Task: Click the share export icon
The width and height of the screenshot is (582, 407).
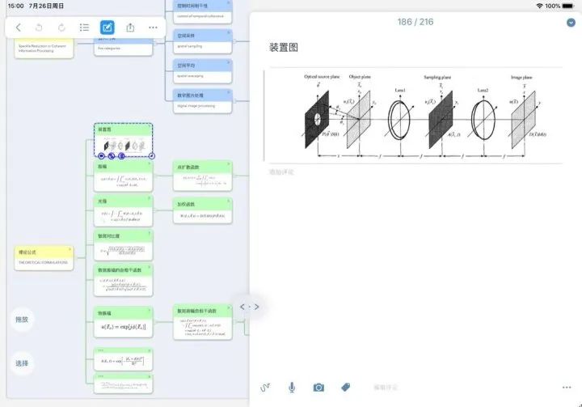Action: coord(130,28)
